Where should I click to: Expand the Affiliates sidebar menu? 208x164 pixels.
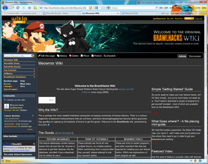(x=34, y=73)
